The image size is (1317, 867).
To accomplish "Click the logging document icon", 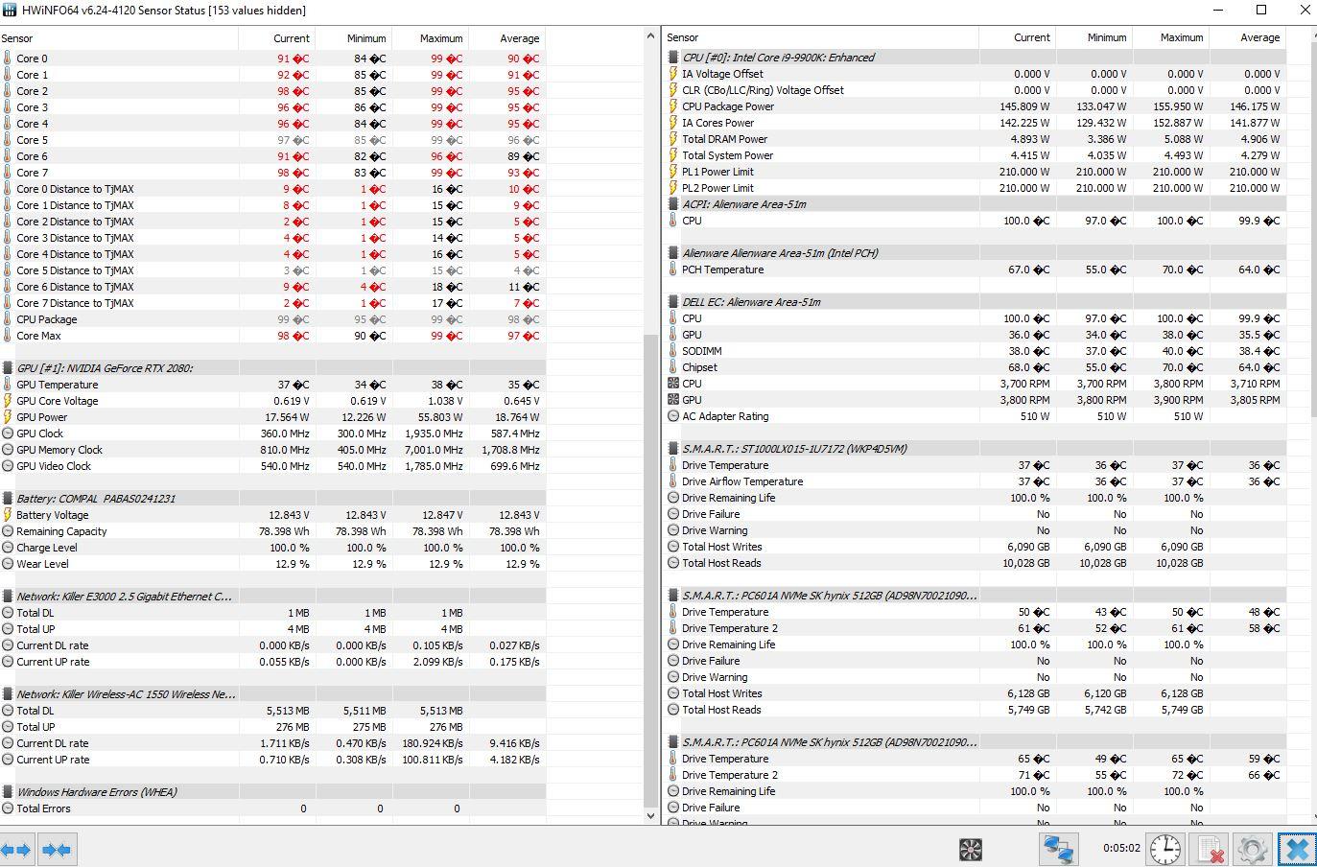I will point(1210,849).
